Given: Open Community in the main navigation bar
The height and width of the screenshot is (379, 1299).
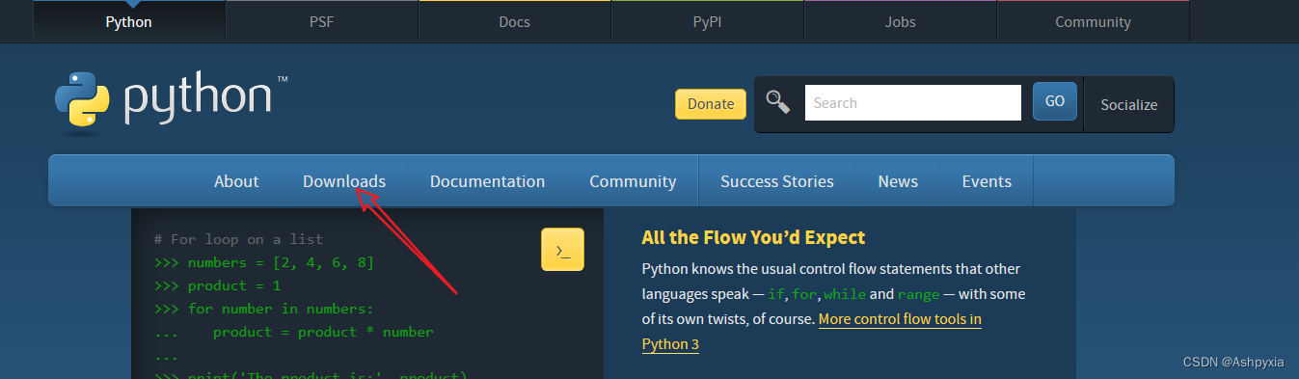Looking at the screenshot, I should tap(633, 181).
